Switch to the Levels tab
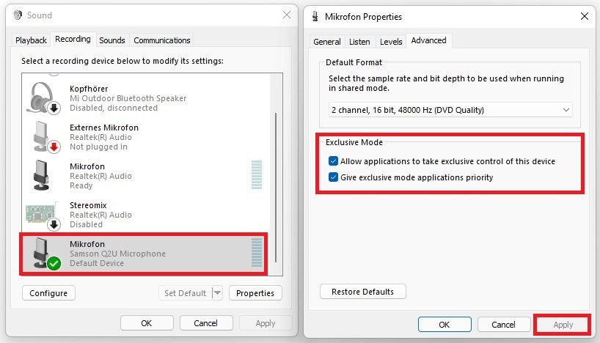Image resolution: width=600 pixels, height=343 pixels. [391, 42]
